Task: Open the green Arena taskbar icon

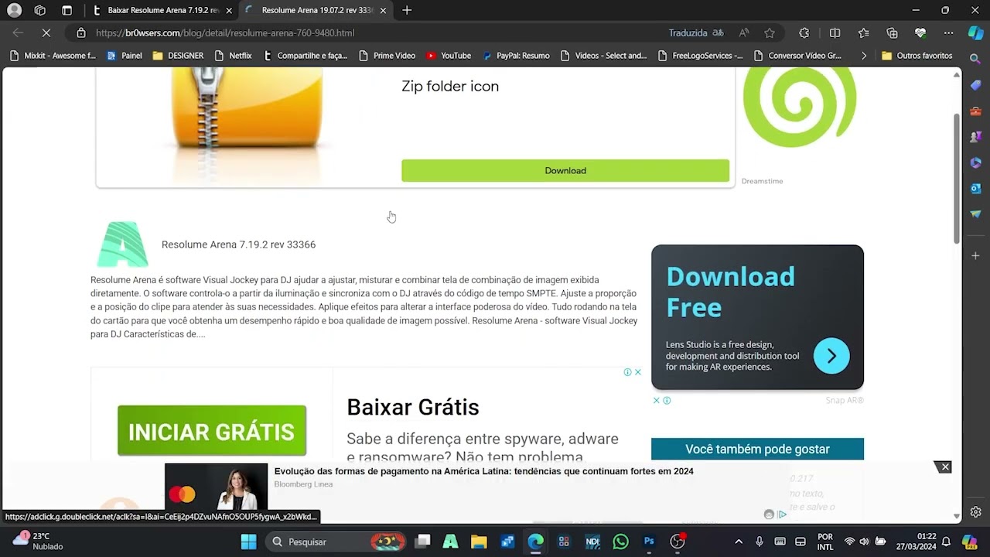Action: 450,542
